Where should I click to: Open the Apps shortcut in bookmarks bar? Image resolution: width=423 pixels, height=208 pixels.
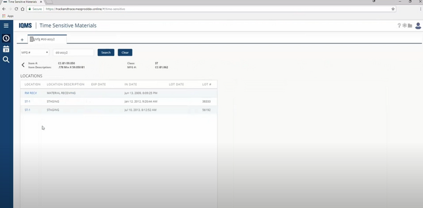click(8, 16)
